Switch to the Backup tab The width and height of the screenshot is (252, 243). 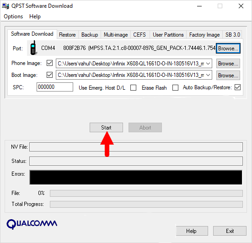click(x=90, y=35)
